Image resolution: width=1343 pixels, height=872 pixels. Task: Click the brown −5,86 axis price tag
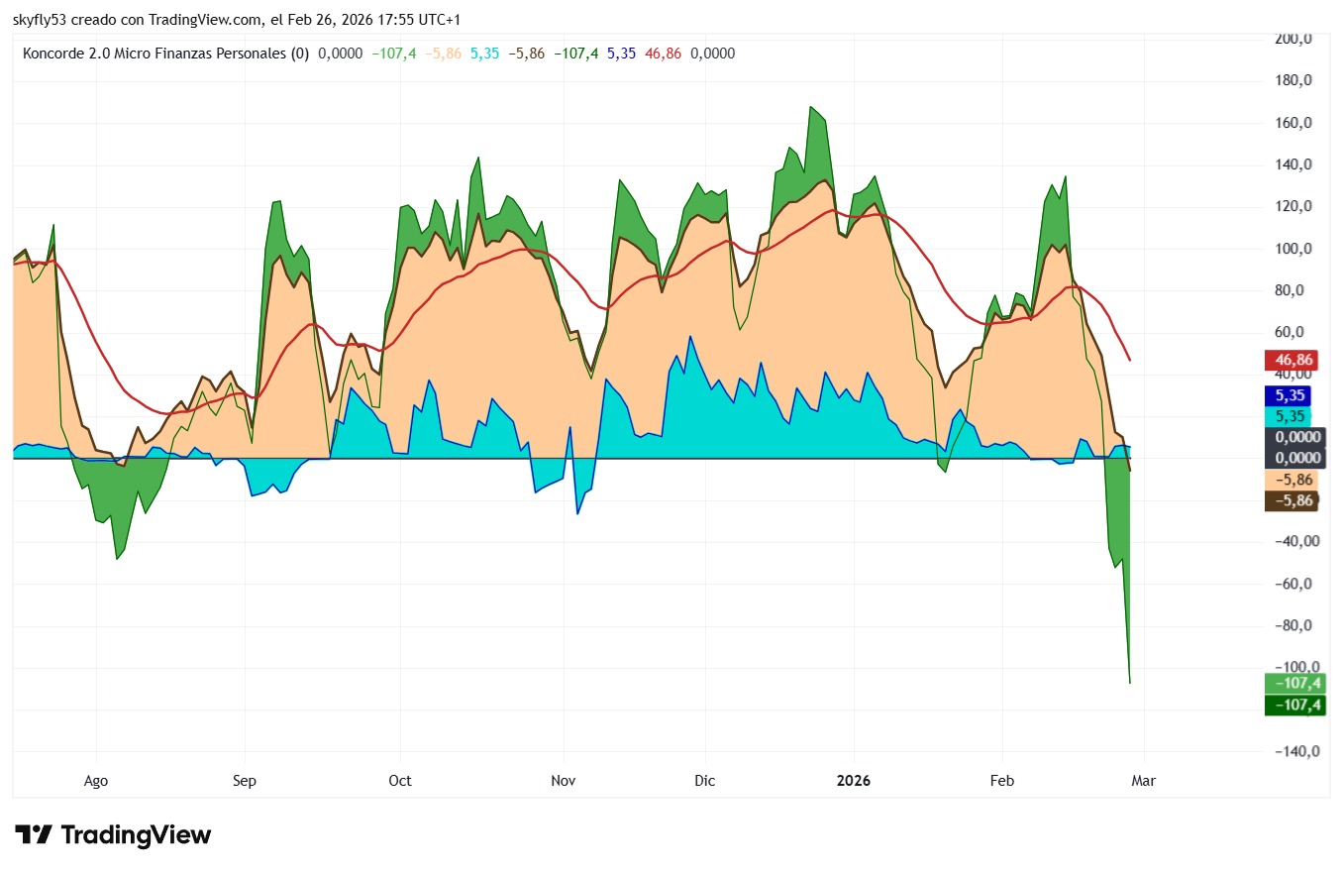click(1292, 500)
